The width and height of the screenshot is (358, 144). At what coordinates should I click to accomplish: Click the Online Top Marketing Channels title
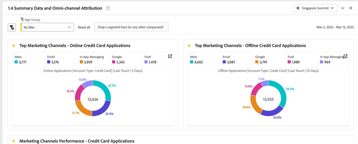click(x=75, y=46)
